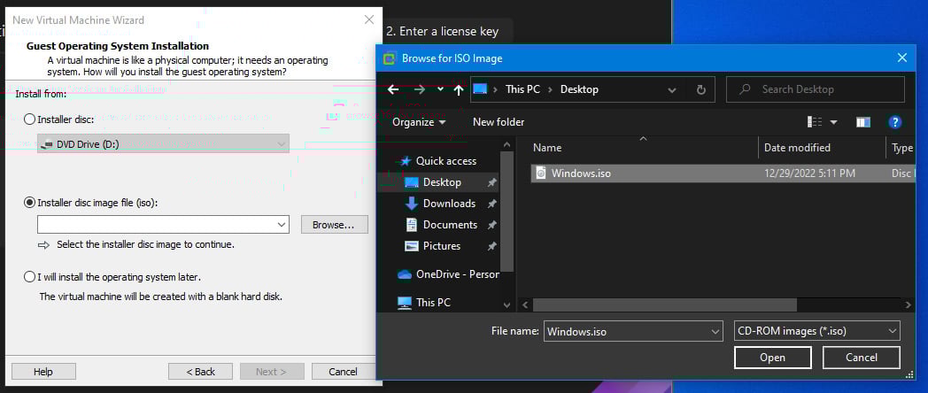
Task: Click the This PC icon in address bar
Action: coord(480,89)
